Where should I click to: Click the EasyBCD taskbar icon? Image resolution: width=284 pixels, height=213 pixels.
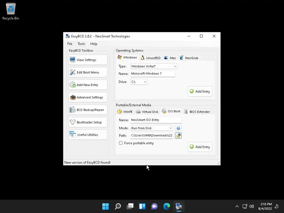(x=179, y=206)
